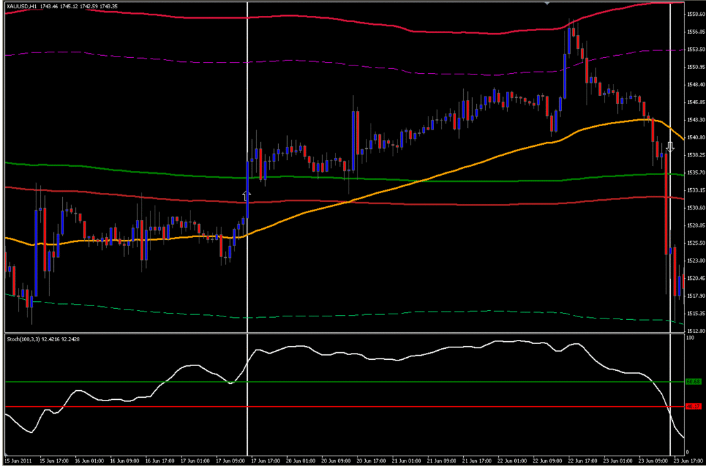Click the 1558.60 price label
Image resolution: width=706 pixels, height=466 pixels.
695,14
